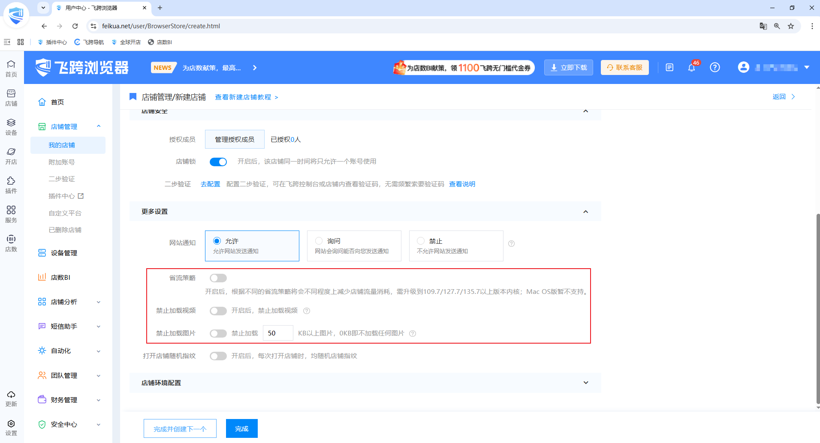
Task: Open the account dropdown arrow
Action: click(x=807, y=67)
